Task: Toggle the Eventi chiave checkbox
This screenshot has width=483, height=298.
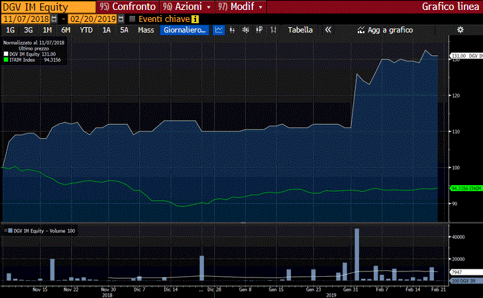Action: (x=133, y=19)
